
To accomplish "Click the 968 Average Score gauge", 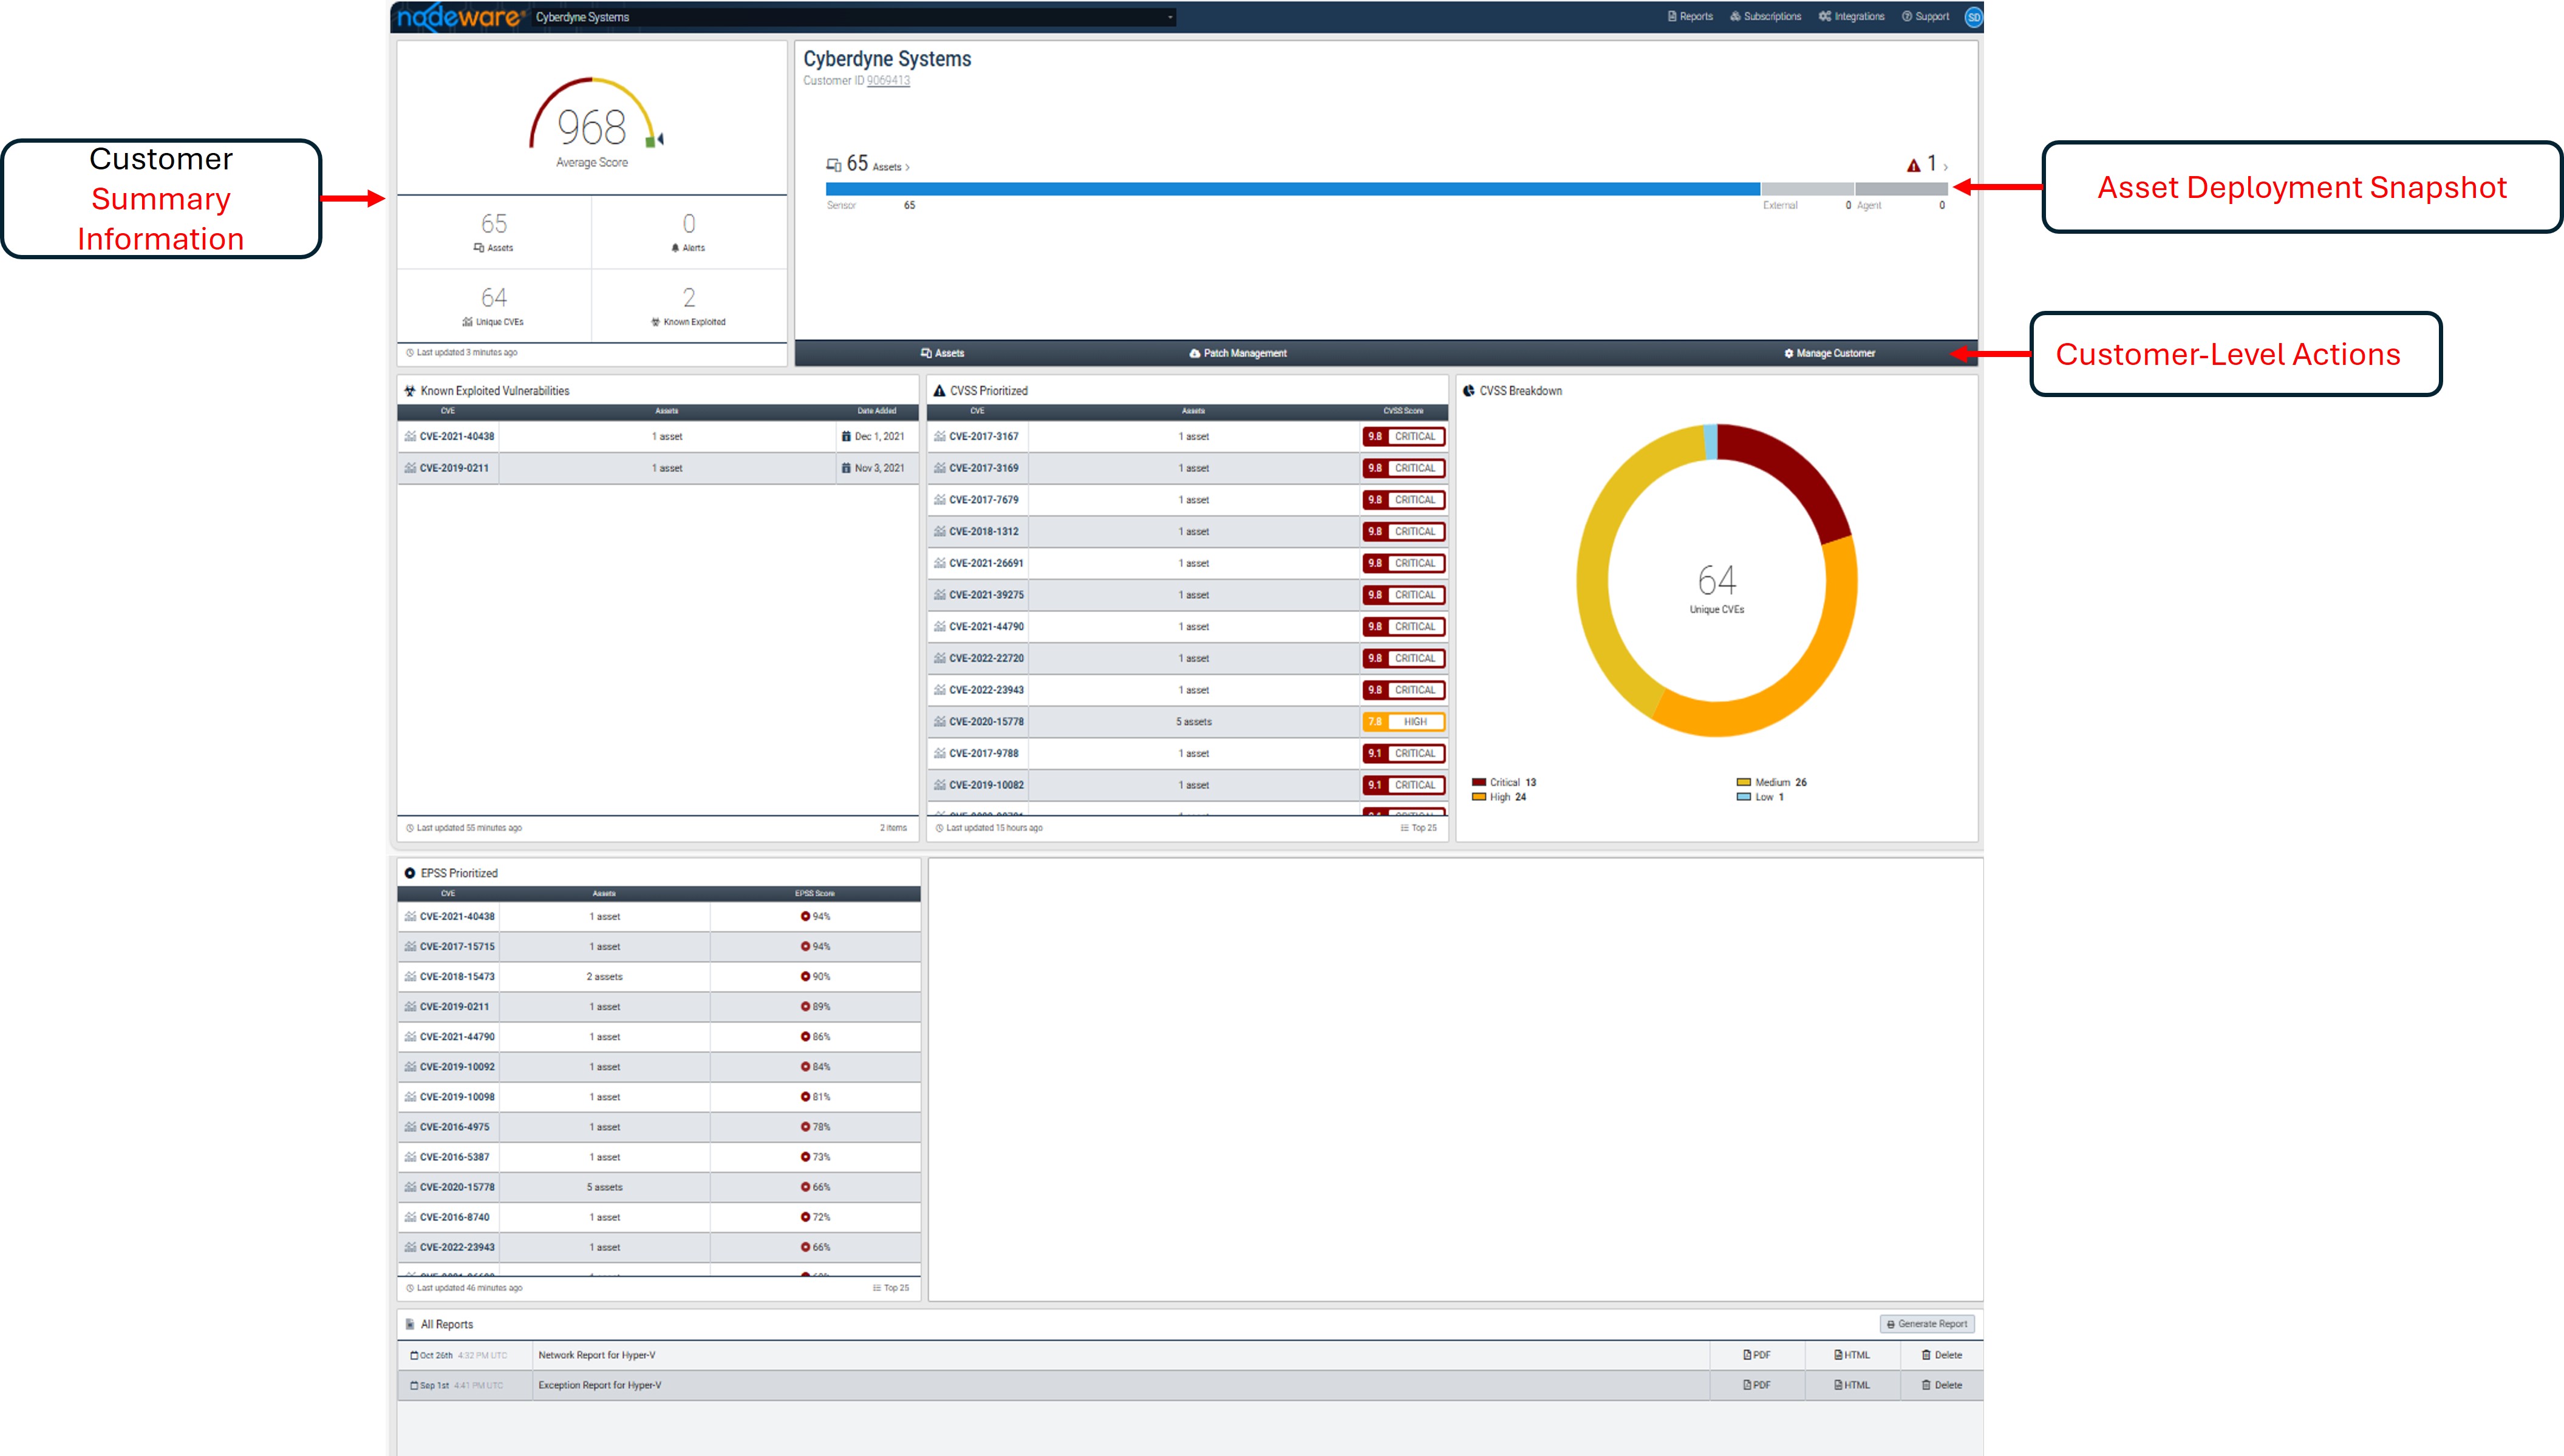I will point(592,122).
